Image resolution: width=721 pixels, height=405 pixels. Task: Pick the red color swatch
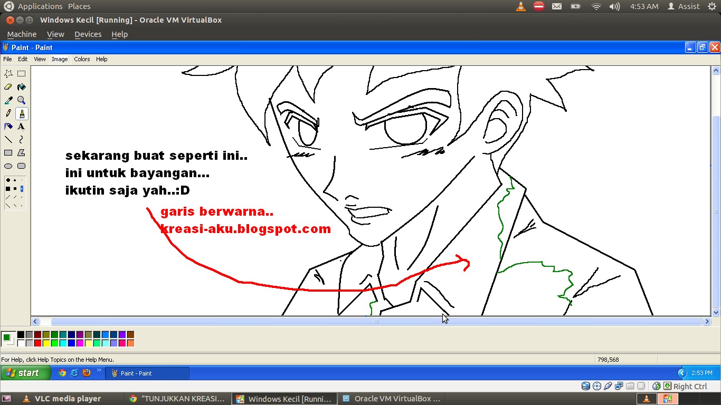(x=37, y=343)
